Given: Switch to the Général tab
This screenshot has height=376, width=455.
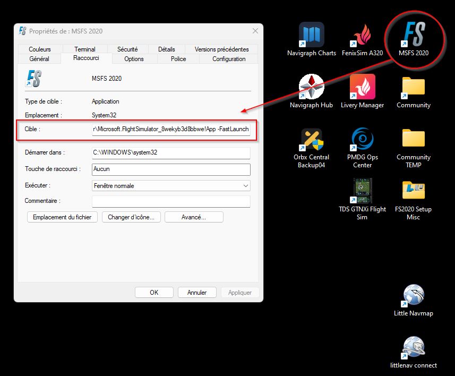Looking at the screenshot, I should (x=39, y=58).
